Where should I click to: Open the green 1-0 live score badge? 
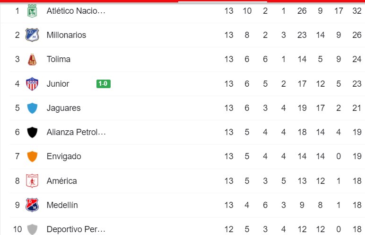pyautogui.click(x=104, y=84)
